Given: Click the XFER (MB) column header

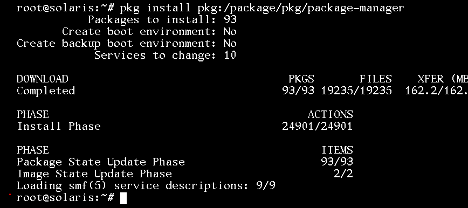Looking at the screenshot, I should tap(443, 79).
